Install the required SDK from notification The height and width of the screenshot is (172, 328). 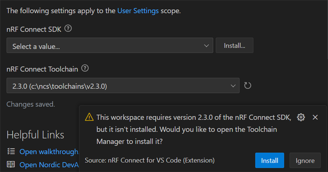pyautogui.click(x=269, y=160)
